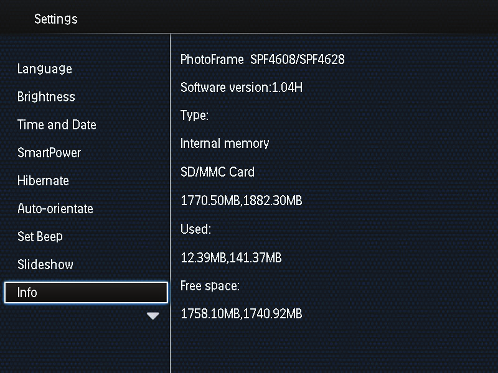Select the Set Beep option
Image resolution: width=498 pixels, height=373 pixels.
[40, 237]
